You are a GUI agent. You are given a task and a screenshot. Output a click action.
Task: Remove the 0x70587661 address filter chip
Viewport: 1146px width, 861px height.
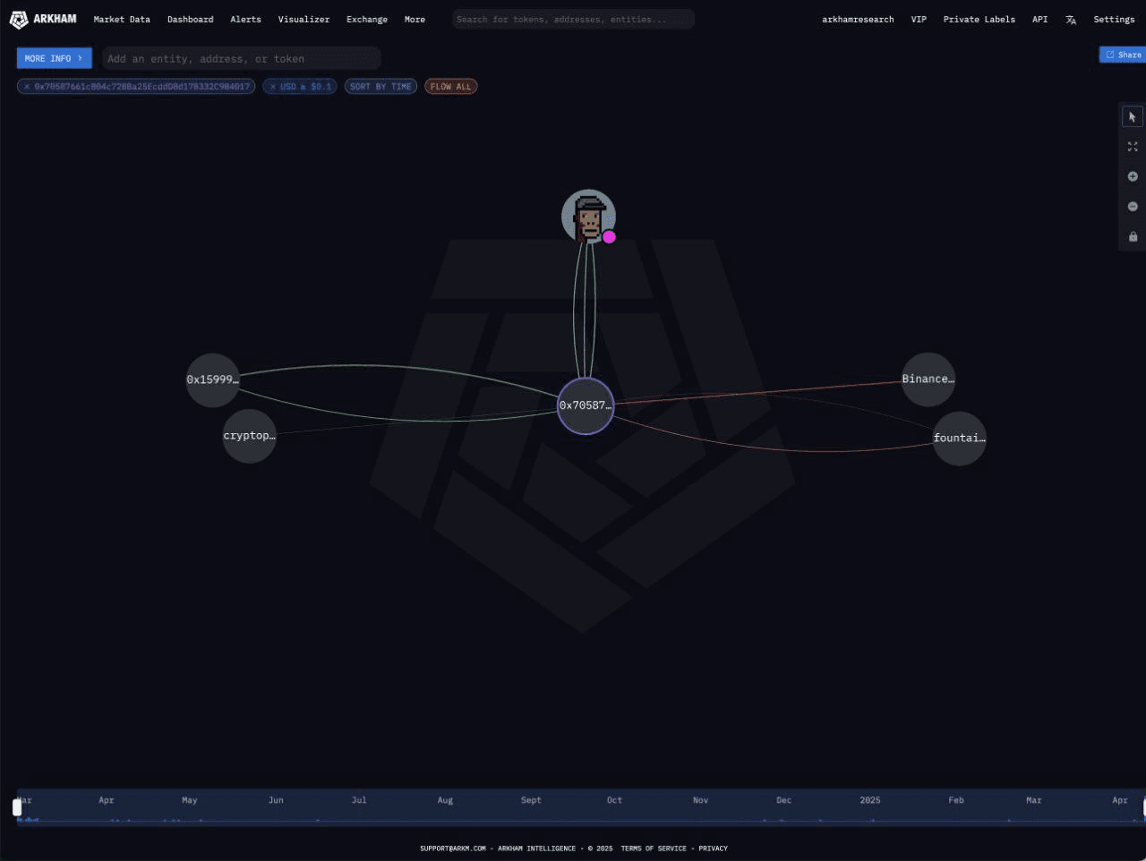pyautogui.click(x=27, y=87)
